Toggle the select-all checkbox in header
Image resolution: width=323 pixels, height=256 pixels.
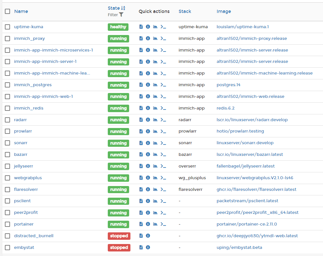(x=7, y=11)
